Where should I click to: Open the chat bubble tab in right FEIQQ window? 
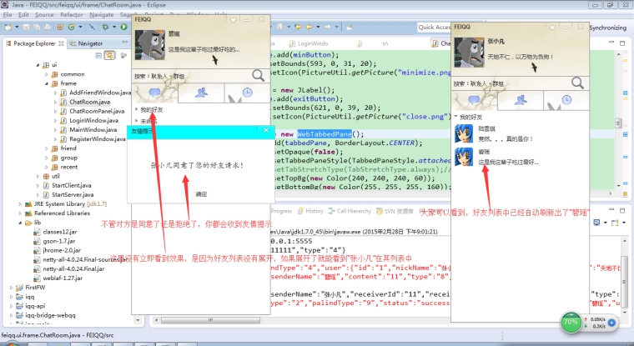[x=475, y=100]
